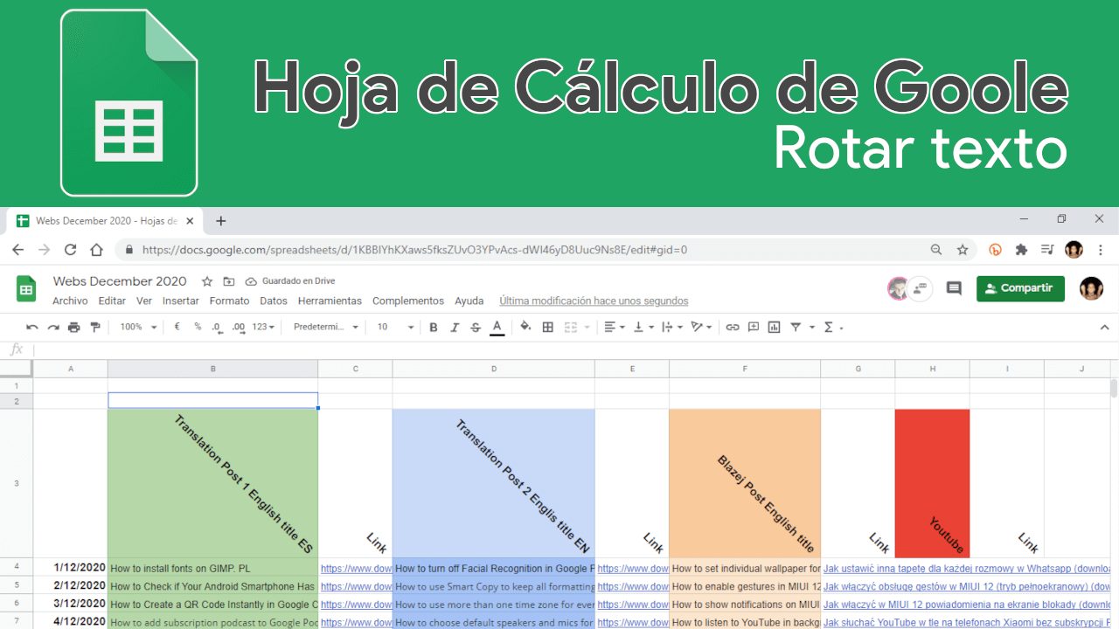This screenshot has height=629, width=1119.
Task: Open the Google Sheets home icon
Action: (26, 289)
